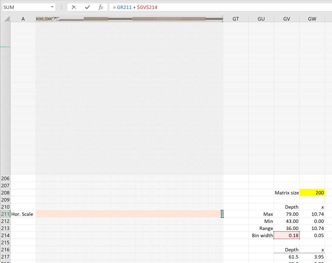The height and width of the screenshot is (263, 332).
Task: Open Insert Function via the fx icon
Action: point(101,7)
